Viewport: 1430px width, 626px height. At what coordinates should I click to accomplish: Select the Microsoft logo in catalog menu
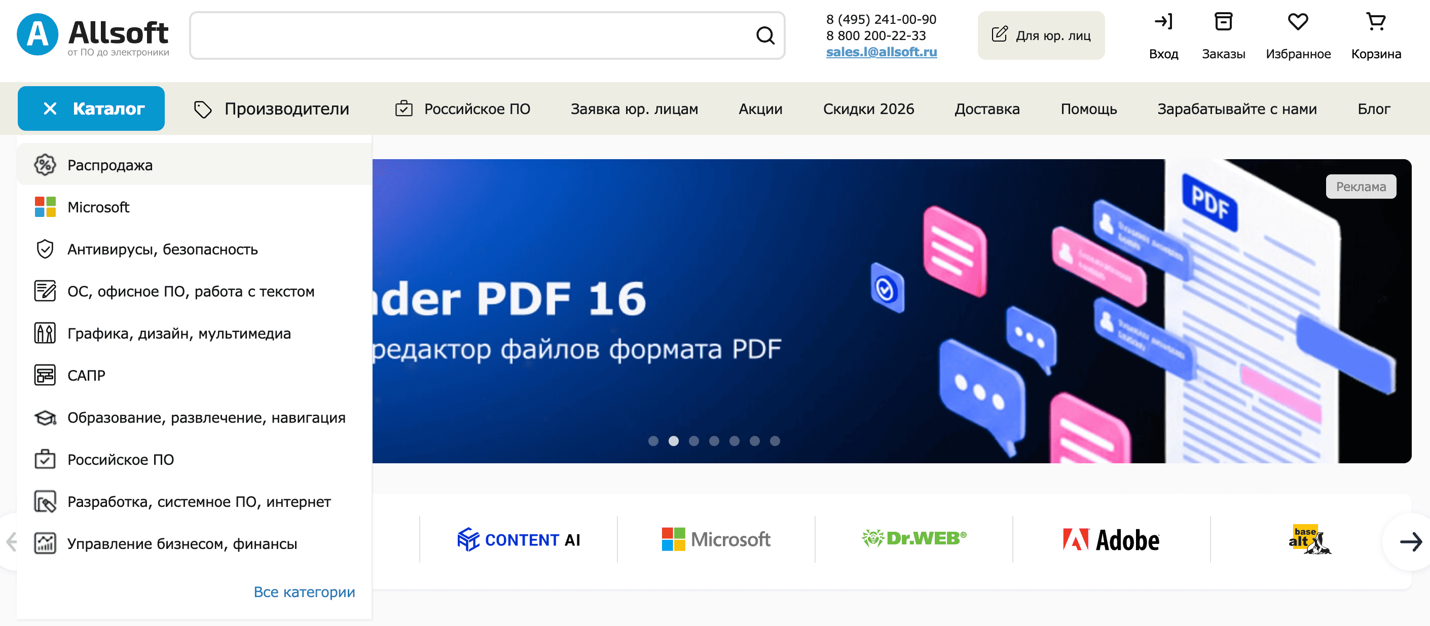(x=45, y=207)
